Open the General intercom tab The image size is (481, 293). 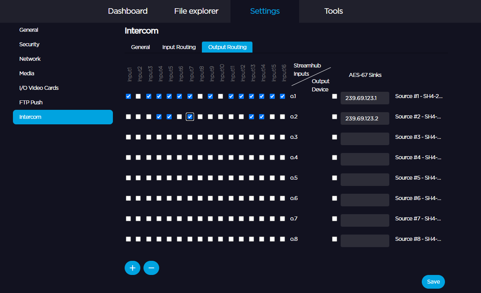coord(140,47)
